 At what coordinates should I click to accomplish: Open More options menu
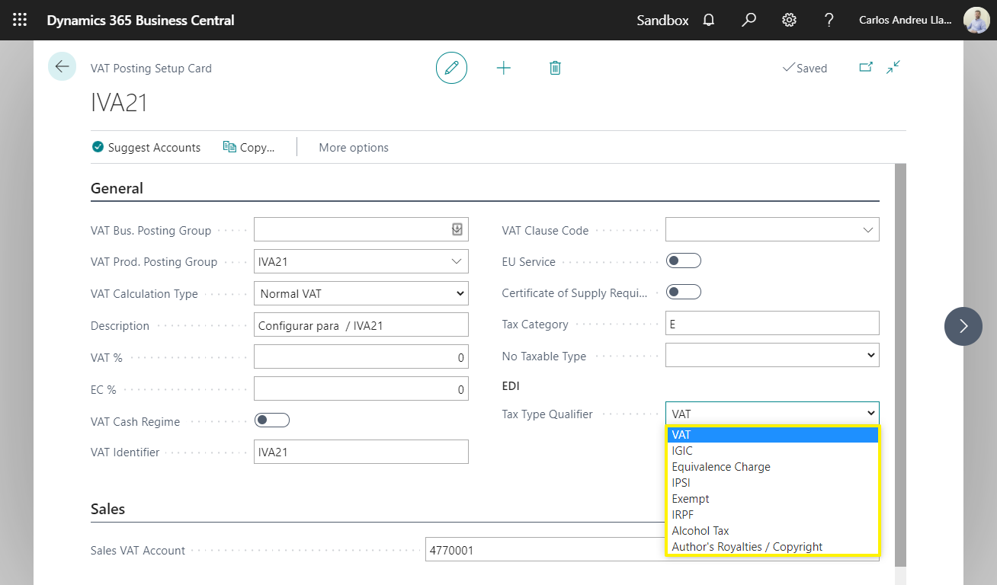click(x=354, y=147)
